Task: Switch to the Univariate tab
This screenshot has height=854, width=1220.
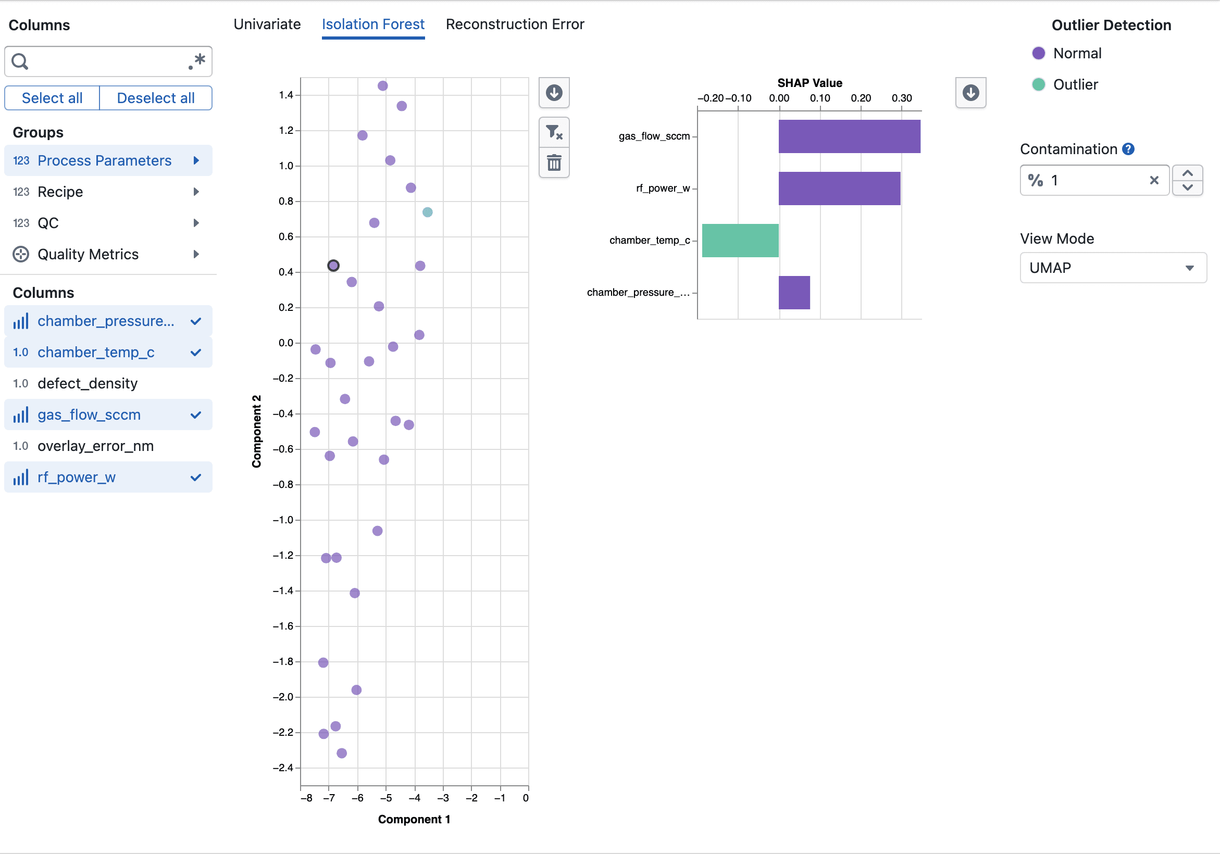Action: pyautogui.click(x=267, y=24)
